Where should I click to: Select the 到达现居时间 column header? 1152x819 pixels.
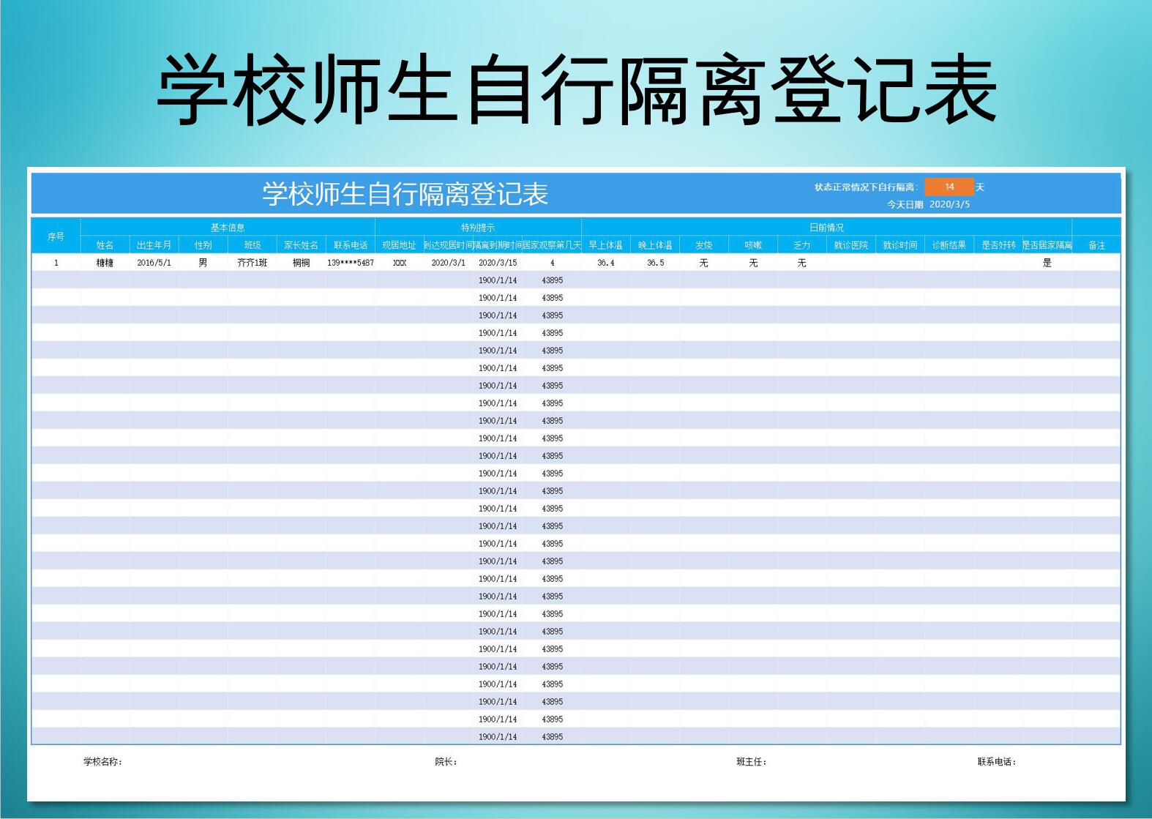[448, 245]
